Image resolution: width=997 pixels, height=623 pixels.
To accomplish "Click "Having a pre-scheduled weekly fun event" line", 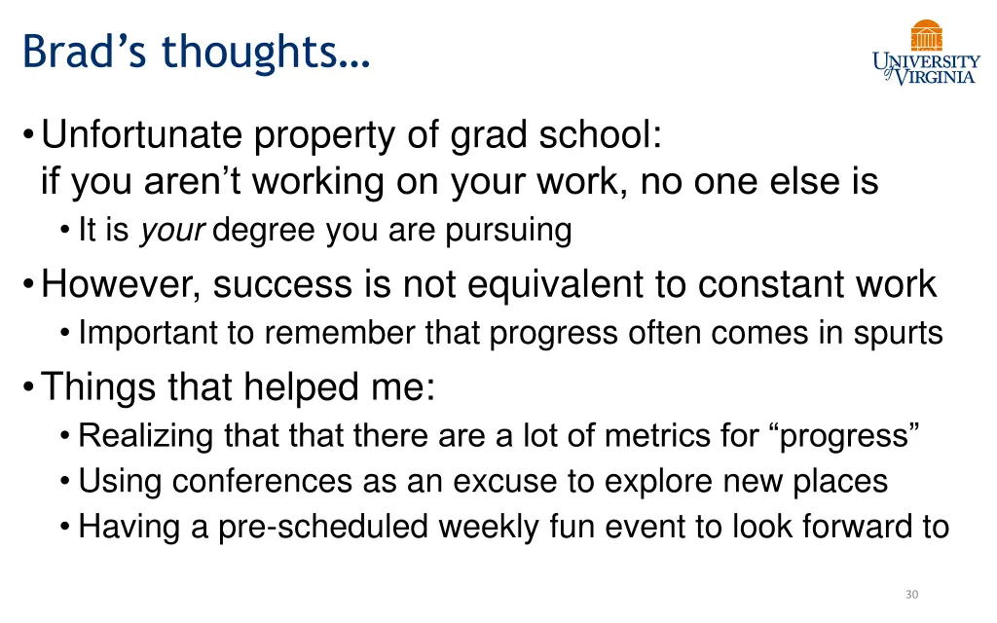I will pos(513,528).
